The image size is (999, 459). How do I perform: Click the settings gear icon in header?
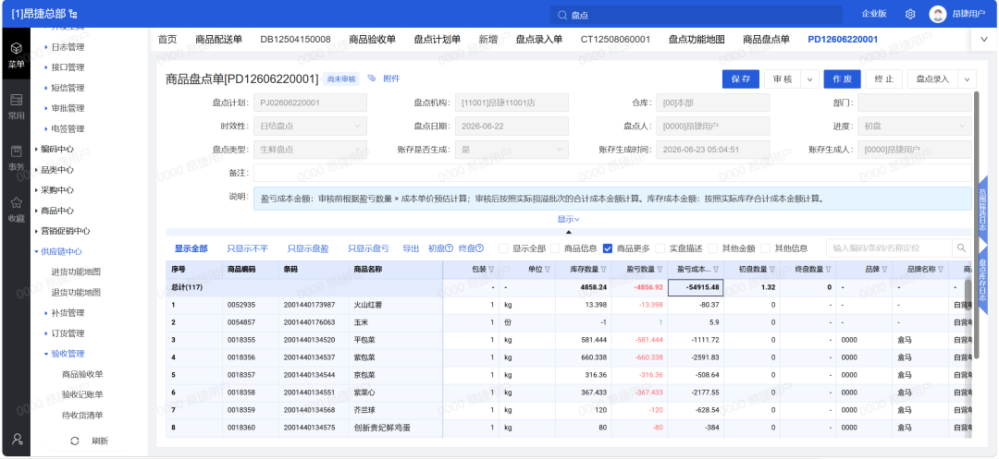point(910,14)
